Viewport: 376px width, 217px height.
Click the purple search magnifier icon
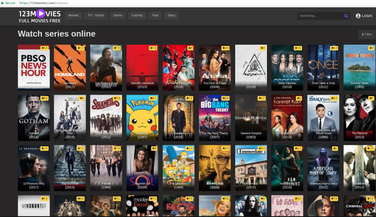tap(346, 16)
